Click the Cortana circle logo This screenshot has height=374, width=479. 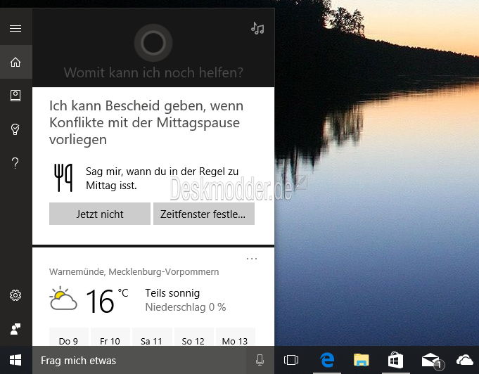pos(153,43)
